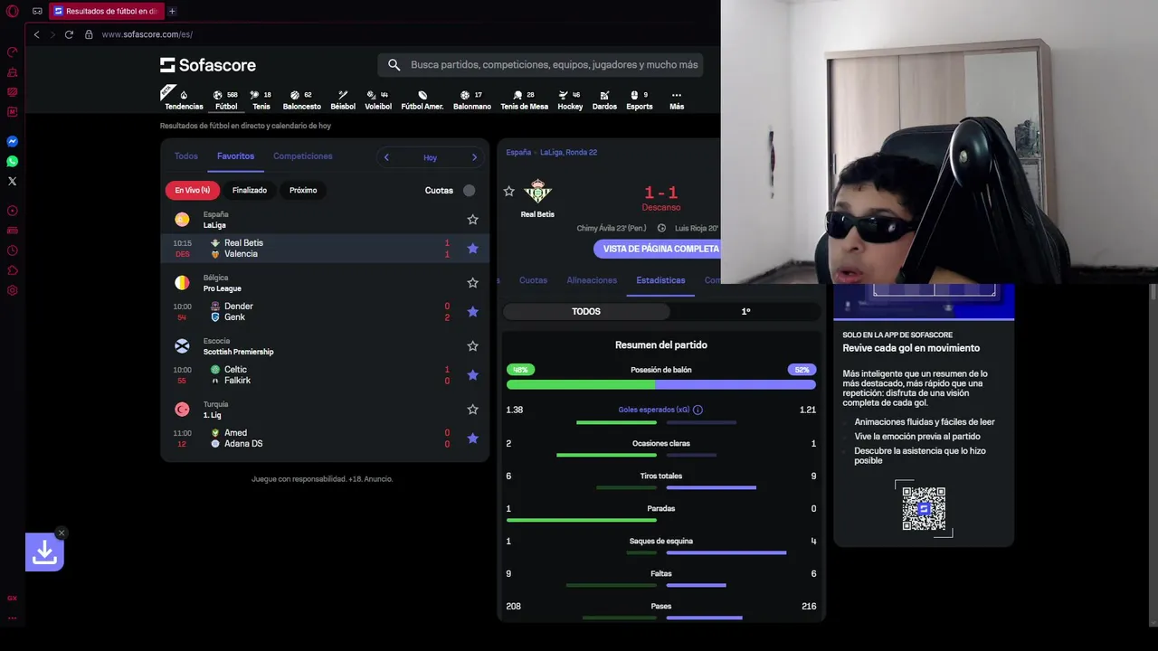Open Real Betis team crest

tap(537, 191)
